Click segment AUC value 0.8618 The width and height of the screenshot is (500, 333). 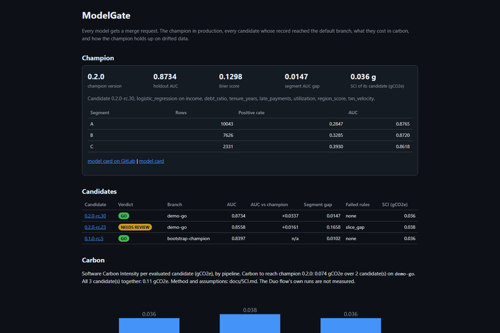pyautogui.click(x=403, y=146)
